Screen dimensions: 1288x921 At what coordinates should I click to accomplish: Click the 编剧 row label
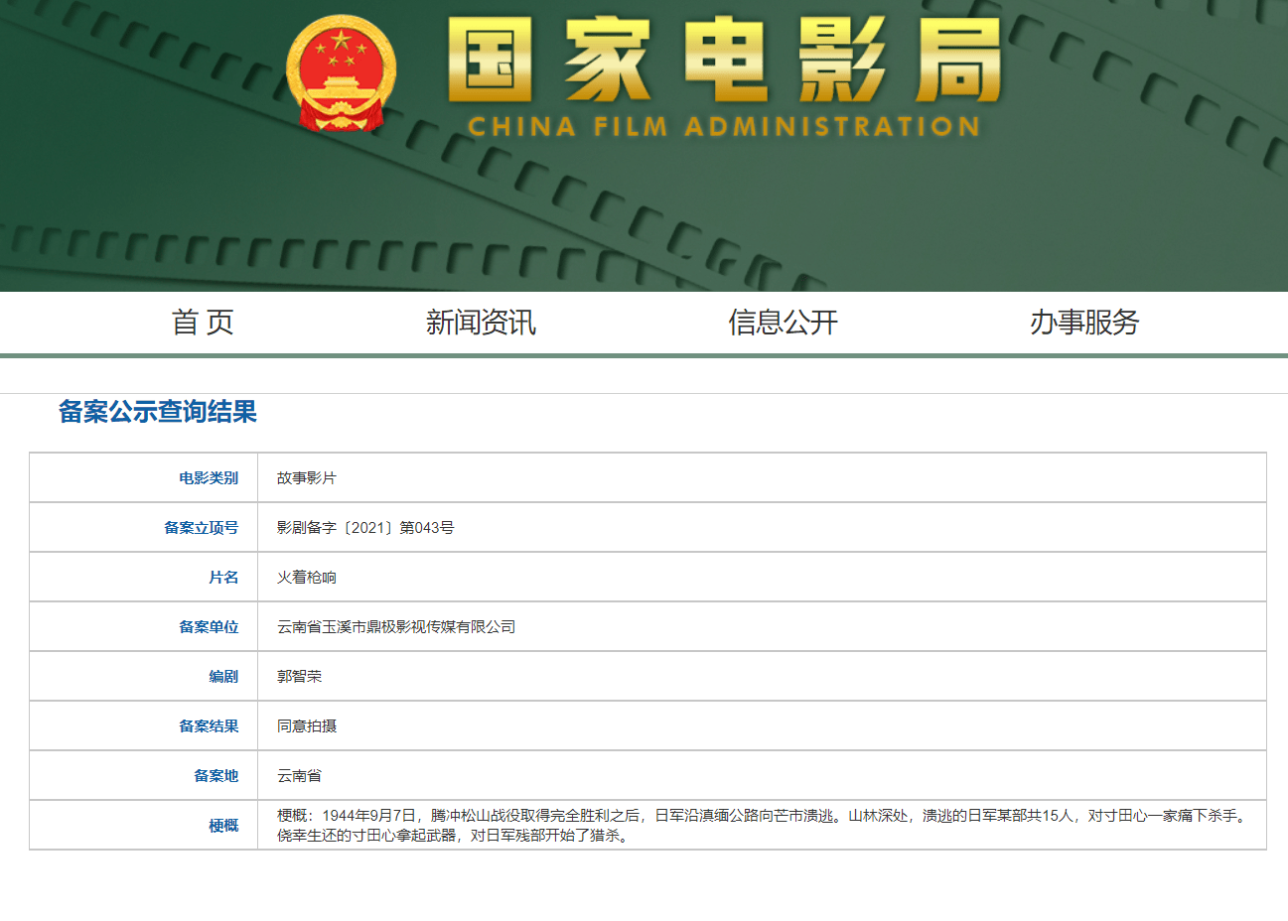click(223, 677)
